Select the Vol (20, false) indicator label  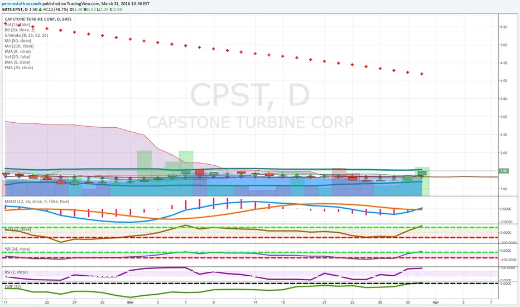(x=17, y=57)
